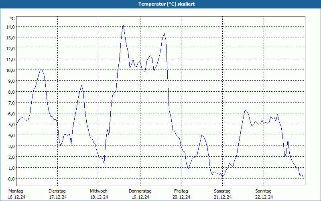Click the 'Temperatur [°C] skaliert' title bar
This screenshot has height=201, width=321.
[x=160, y=4]
